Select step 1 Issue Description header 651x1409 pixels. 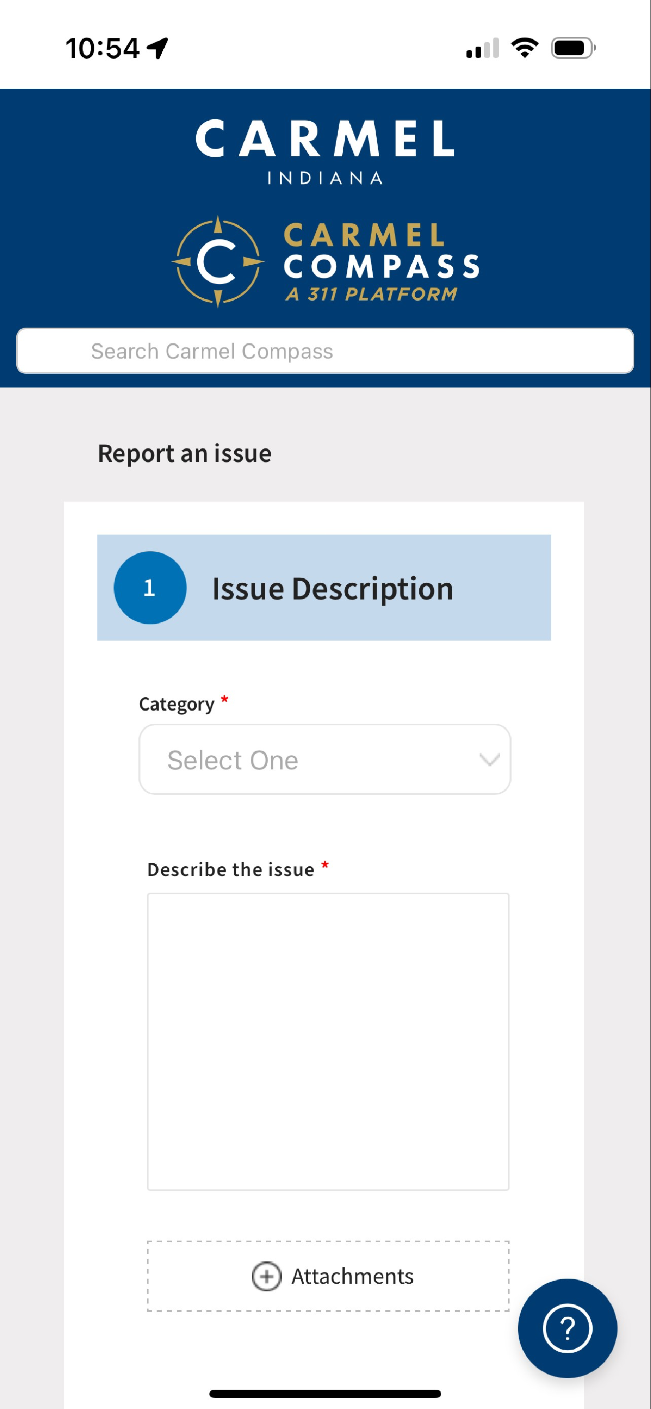tap(324, 587)
